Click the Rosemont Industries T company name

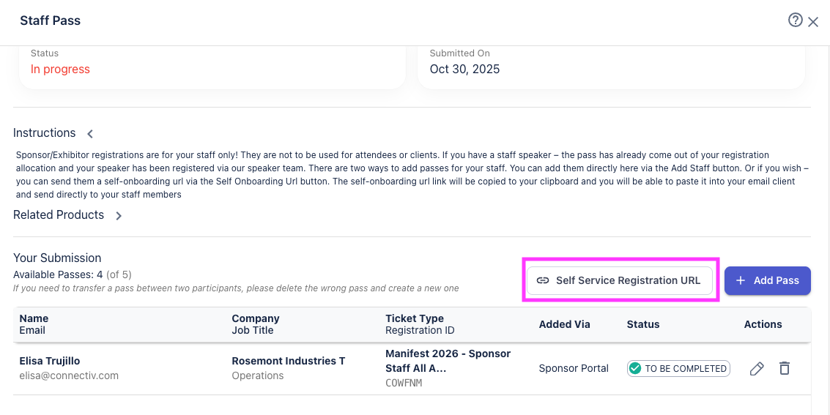pos(289,361)
